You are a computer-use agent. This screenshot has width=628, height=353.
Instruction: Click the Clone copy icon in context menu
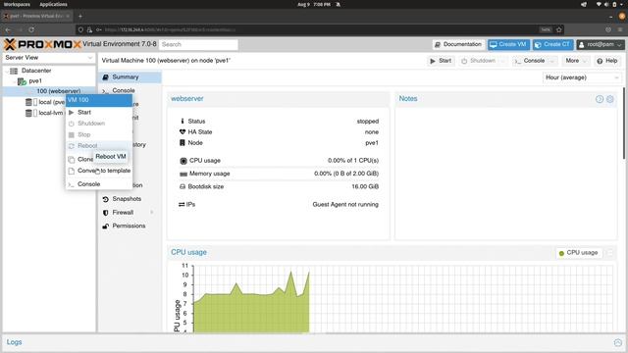(72, 160)
